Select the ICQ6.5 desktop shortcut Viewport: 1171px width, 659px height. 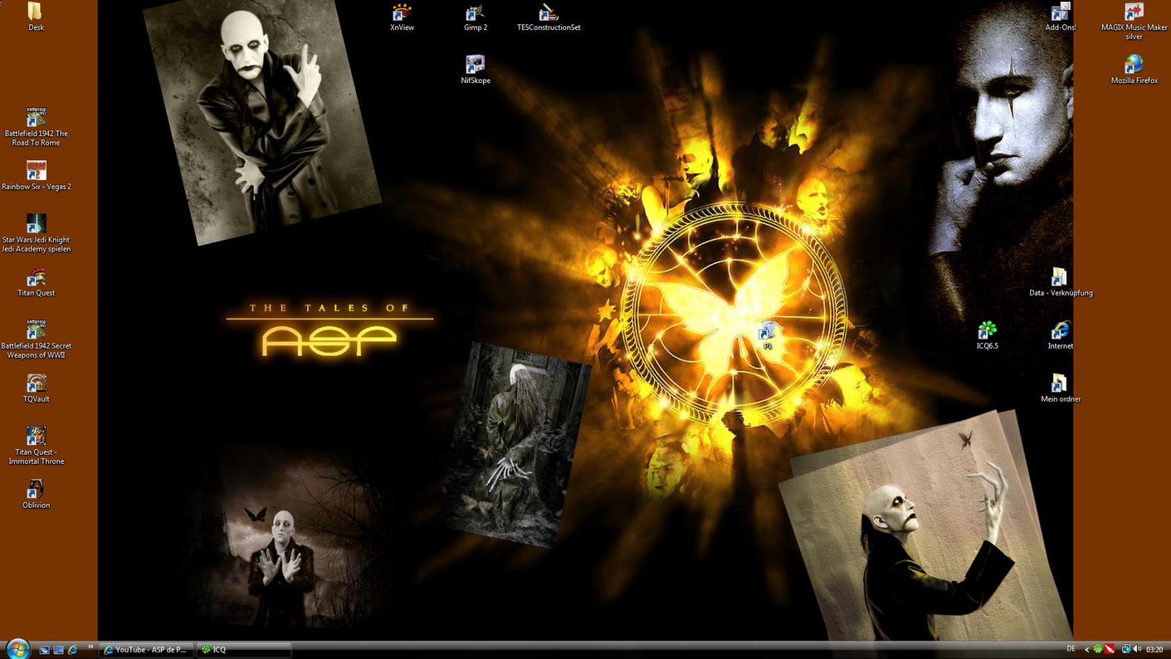click(x=987, y=333)
